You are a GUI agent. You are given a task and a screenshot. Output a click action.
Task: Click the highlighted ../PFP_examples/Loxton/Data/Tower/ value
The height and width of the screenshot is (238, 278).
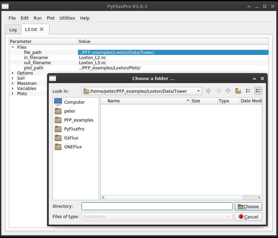pyautogui.click(x=173, y=53)
